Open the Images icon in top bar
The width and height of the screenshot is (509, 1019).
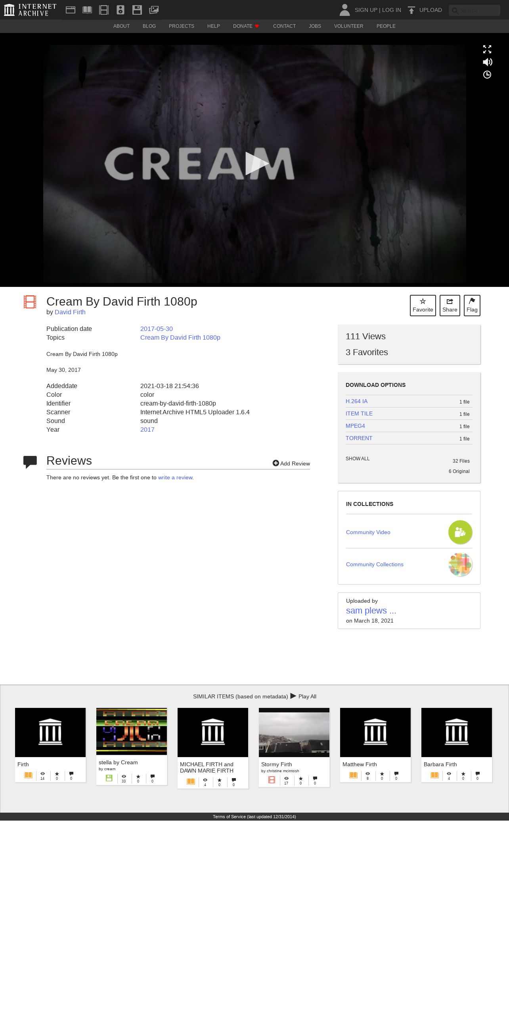click(154, 10)
